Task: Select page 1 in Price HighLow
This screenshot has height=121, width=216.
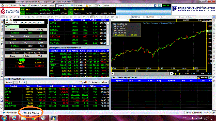Action: [15, 82]
